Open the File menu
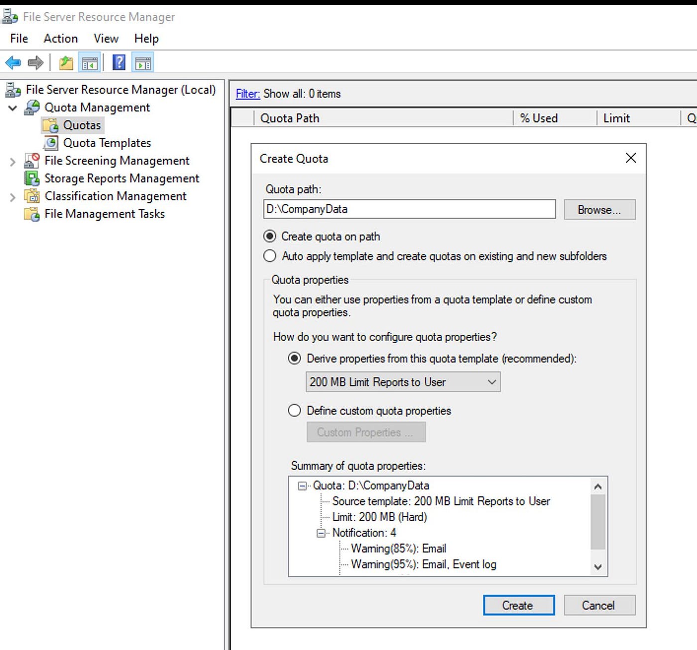This screenshot has width=697, height=650. [19, 39]
